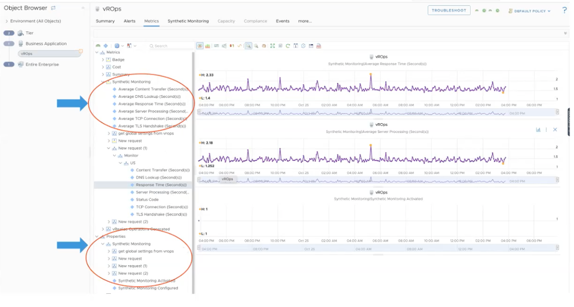
Task: Click the pan hand icon in chart toolbar
Action: point(264,46)
